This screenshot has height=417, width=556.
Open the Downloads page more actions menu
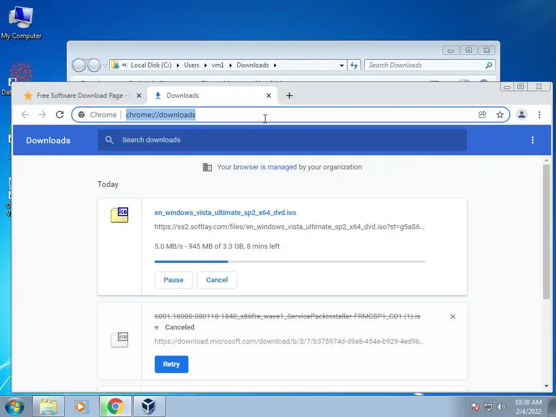[532, 140]
